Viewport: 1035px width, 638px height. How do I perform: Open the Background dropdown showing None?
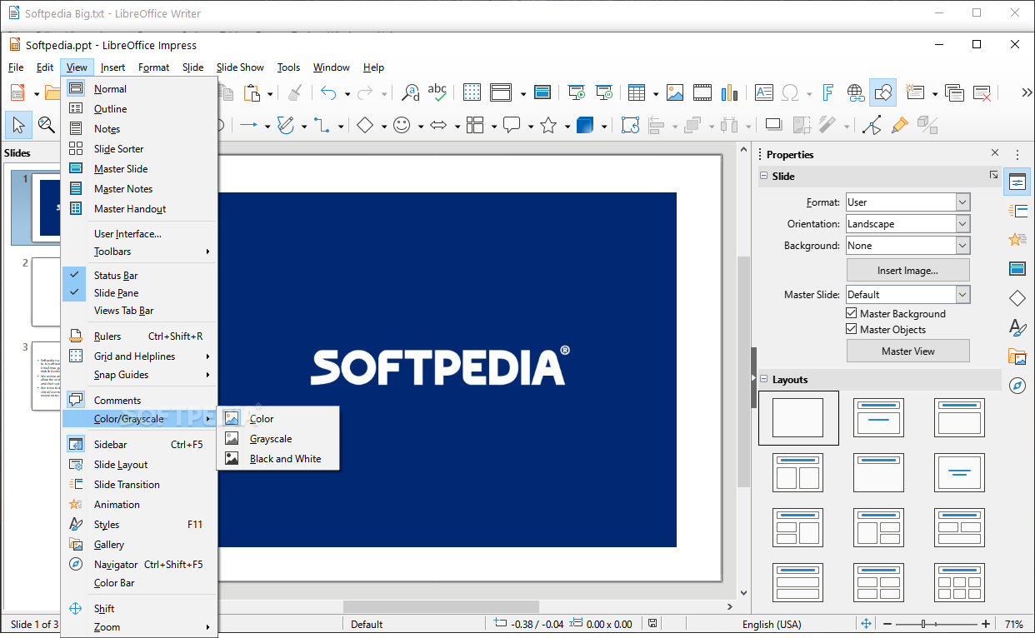[907, 246]
